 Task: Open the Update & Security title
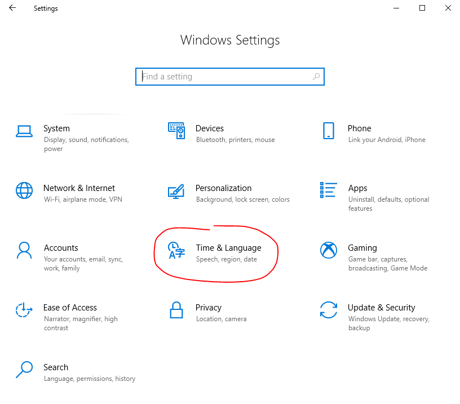pos(382,308)
